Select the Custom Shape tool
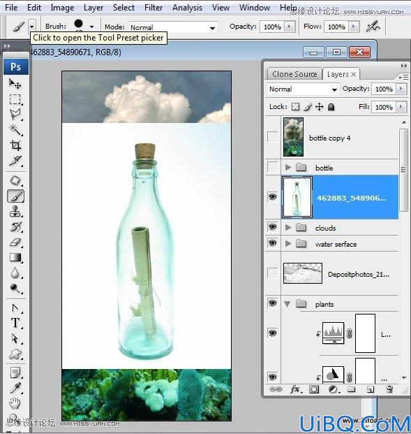 pyautogui.click(x=15, y=354)
